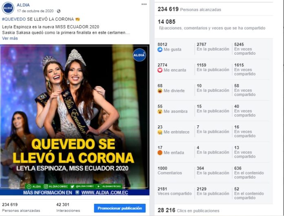Open the three-dot post options menu
Image resolution: width=284 pixels, height=216 pixels.
click(x=144, y=4)
